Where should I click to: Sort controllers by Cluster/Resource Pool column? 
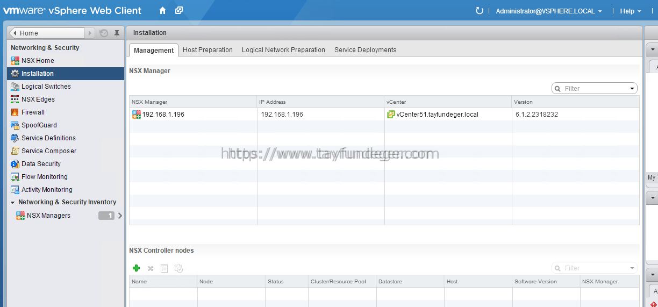[342, 282]
